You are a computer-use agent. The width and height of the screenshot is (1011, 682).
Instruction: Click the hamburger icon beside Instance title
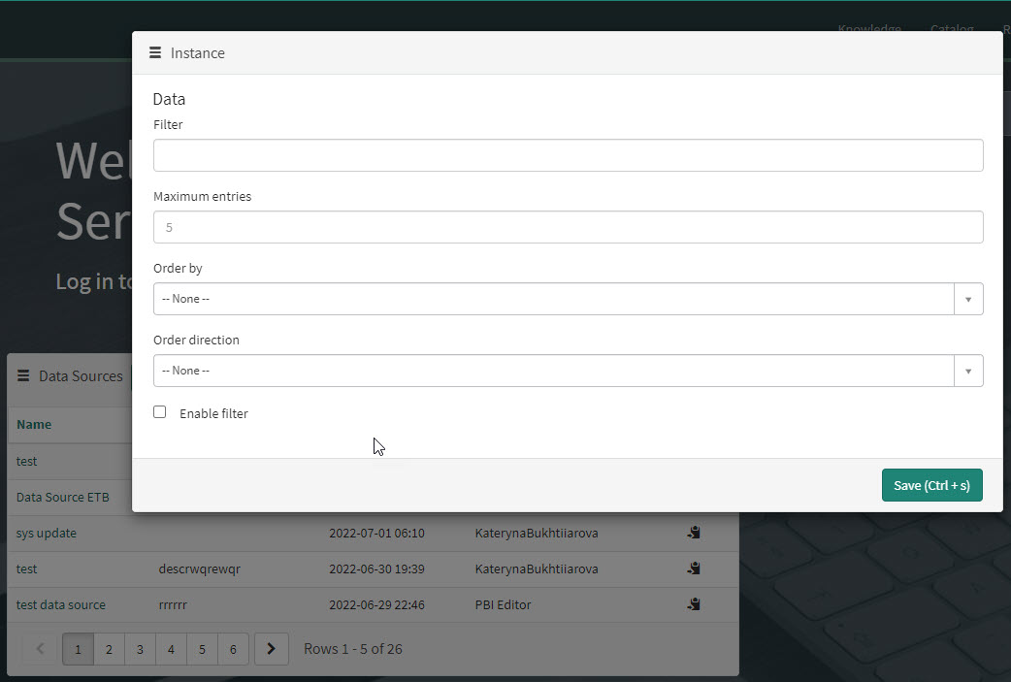(x=155, y=53)
